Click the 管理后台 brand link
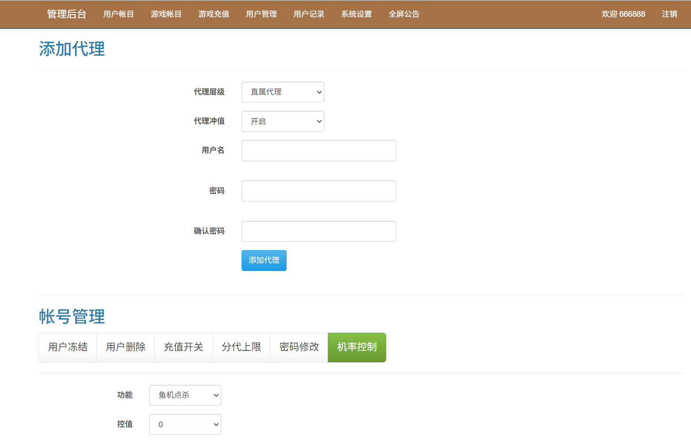This screenshot has height=441, width=691. click(66, 14)
